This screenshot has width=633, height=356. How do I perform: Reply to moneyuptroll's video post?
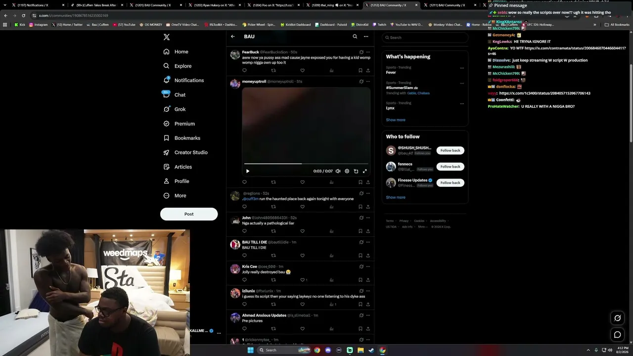(x=244, y=182)
